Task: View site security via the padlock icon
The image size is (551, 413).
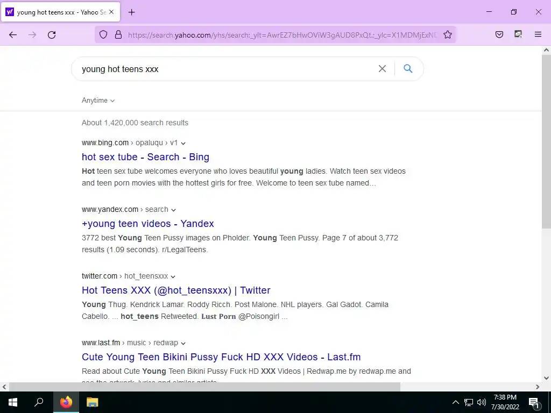Action: pos(118,35)
